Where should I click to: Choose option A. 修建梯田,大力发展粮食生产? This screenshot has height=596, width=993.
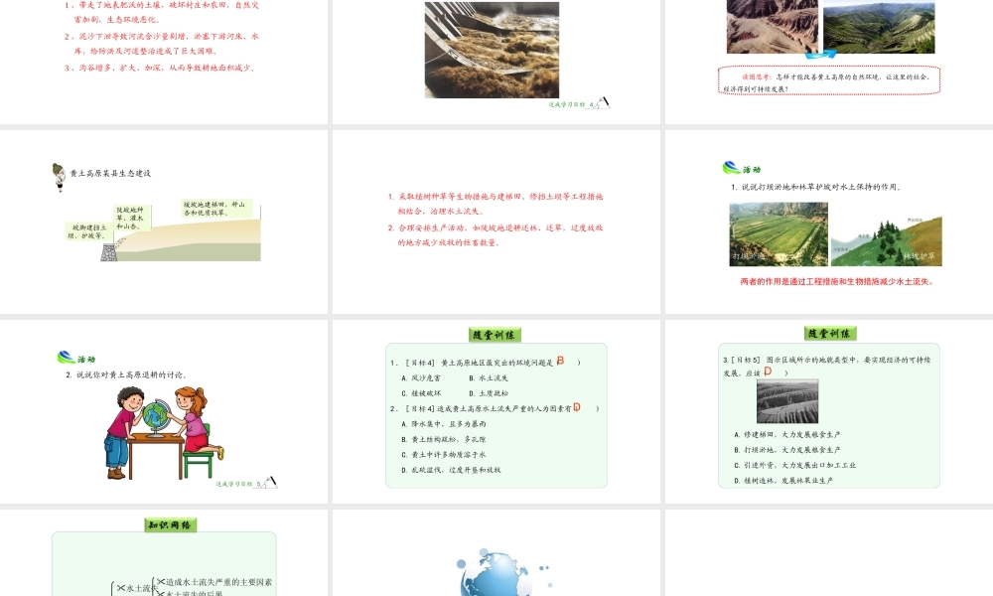[787, 434]
